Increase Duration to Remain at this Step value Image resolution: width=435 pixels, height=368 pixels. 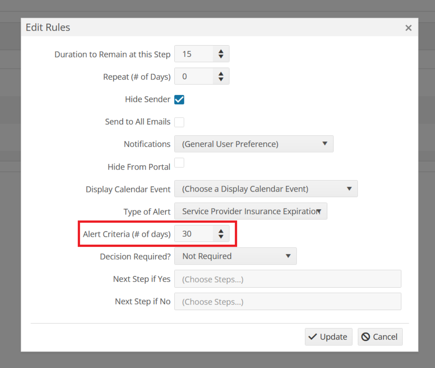point(221,51)
